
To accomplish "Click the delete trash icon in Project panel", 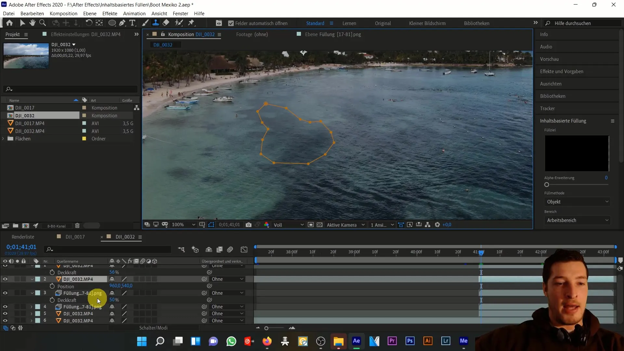I will coord(77,226).
